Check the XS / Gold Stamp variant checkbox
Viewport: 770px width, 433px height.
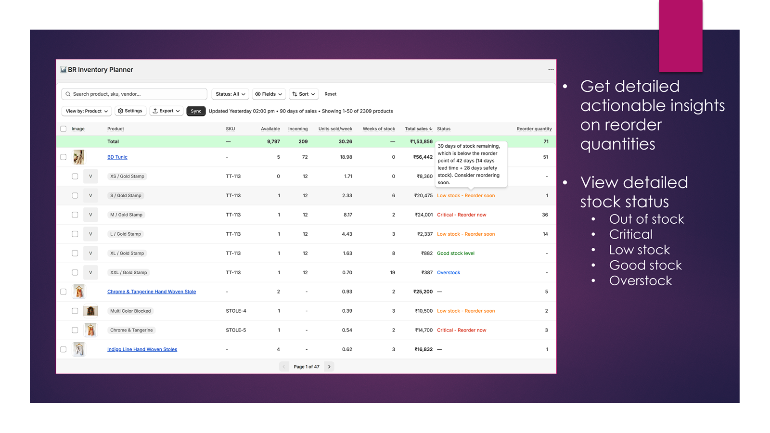(75, 176)
